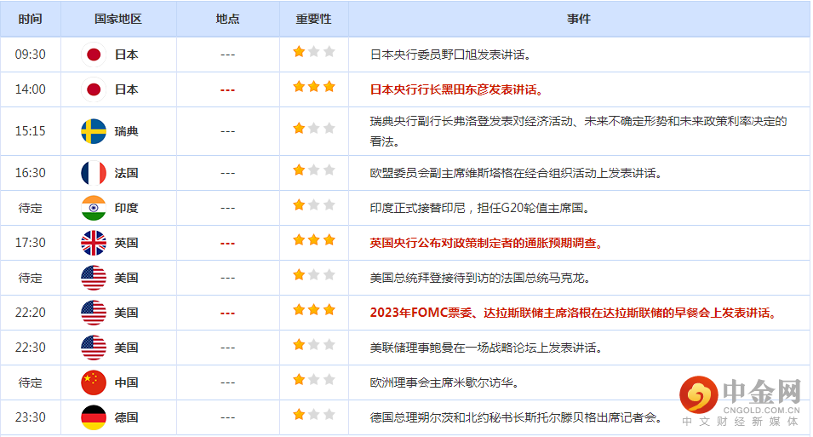
Task: Click the France flag icon
Action: [94, 173]
